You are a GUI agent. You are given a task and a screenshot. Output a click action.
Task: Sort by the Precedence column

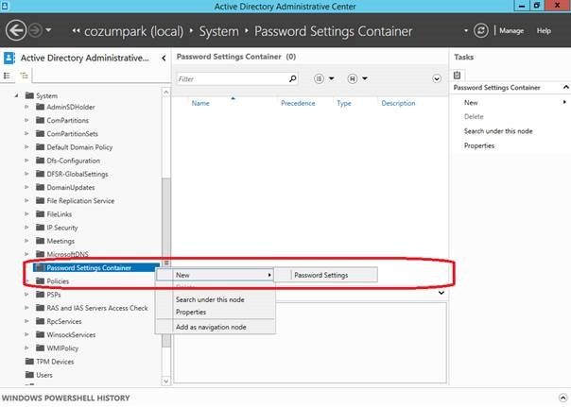(x=298, y=103)
